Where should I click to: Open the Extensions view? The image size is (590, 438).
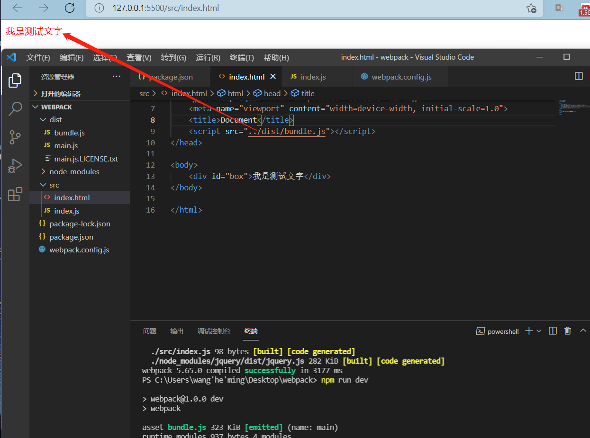click(x=15, y=194)
